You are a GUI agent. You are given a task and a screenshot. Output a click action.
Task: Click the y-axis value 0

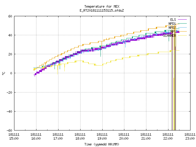11,73
